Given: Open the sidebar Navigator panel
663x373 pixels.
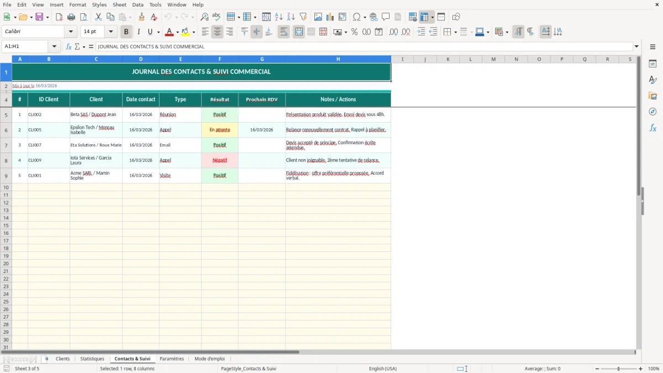Looking at the screenshot, I should [653, 112].
